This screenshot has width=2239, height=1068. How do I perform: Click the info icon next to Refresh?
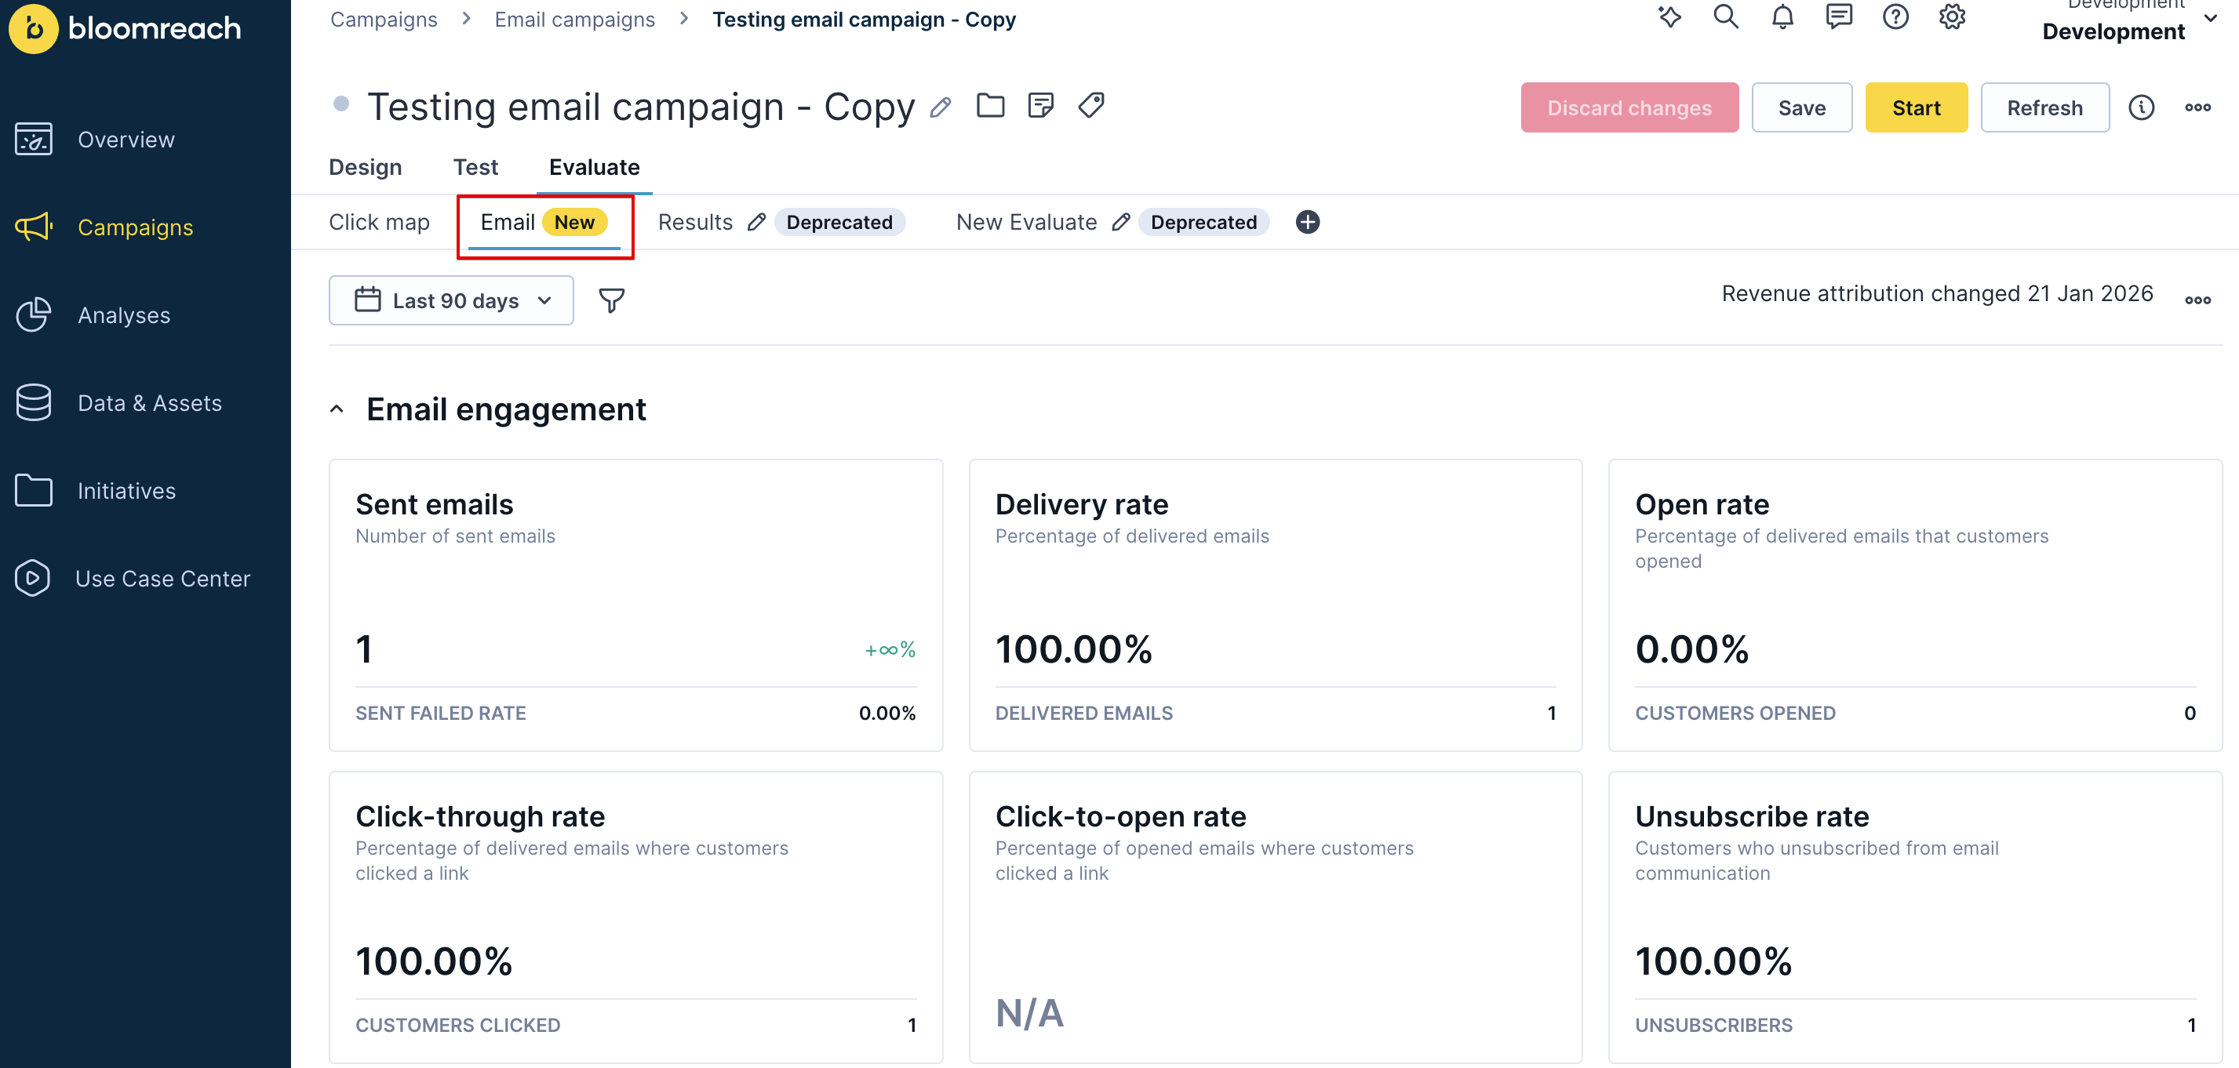[x=2141, y=107]
